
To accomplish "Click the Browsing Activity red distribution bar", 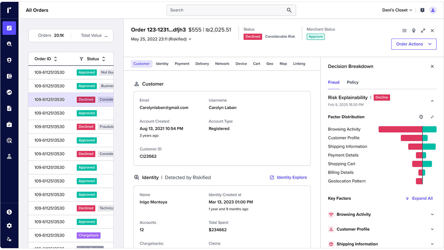I will (x=400, y=129).
